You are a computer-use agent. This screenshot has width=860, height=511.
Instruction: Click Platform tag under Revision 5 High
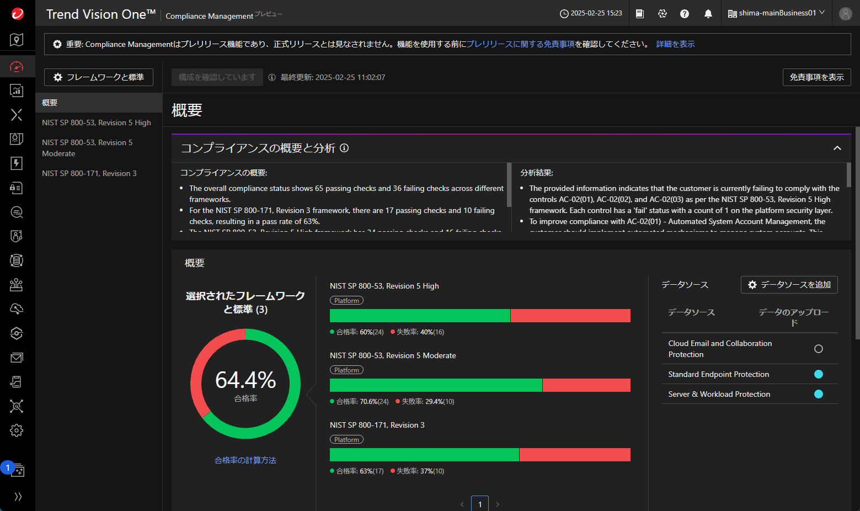coord(346,301)
